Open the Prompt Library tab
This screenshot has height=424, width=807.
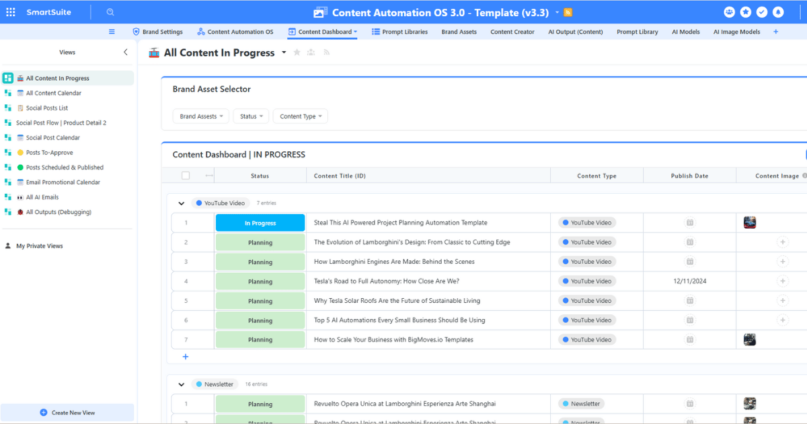click(638, 32)
